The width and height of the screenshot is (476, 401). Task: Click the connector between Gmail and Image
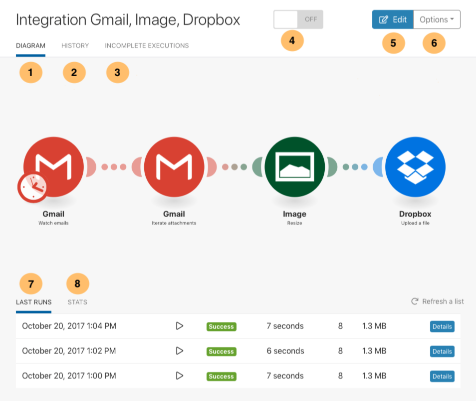click(235, 167)
